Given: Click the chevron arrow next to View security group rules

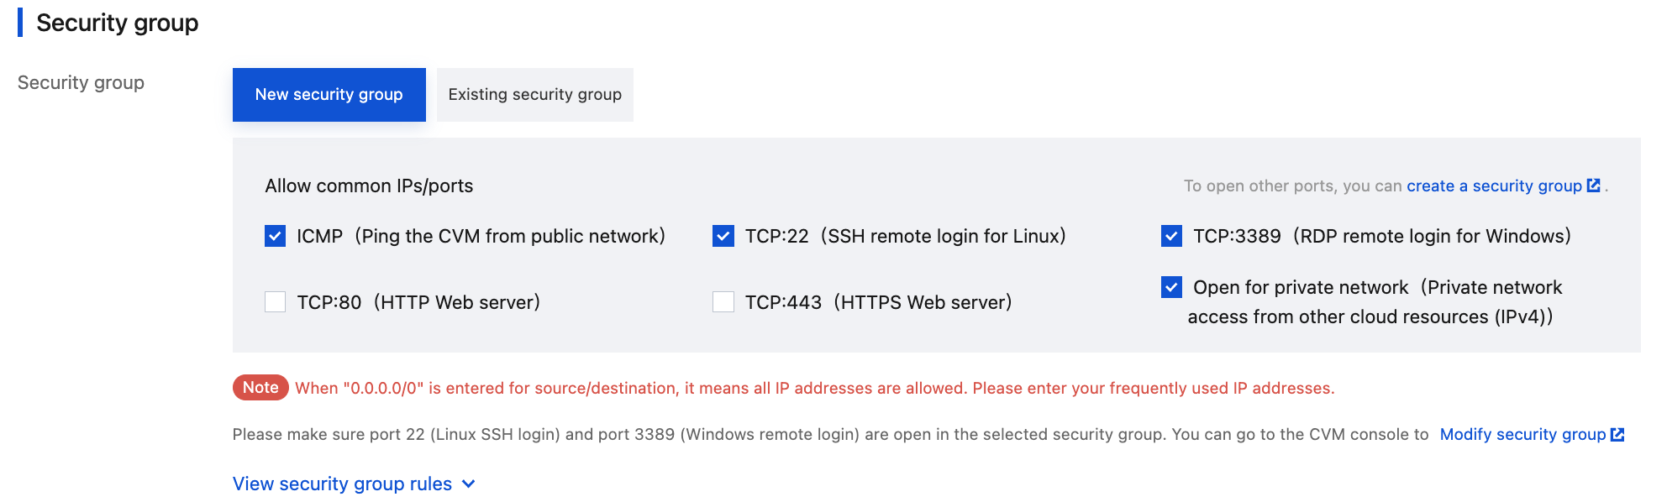Looking at the screenshot, I should (469, 484).
